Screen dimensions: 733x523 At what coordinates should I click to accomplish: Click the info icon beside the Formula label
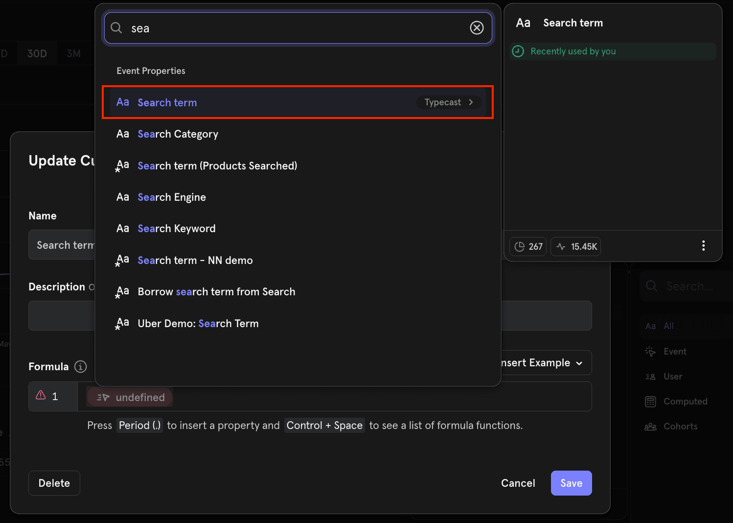click(x=80, y=366)
